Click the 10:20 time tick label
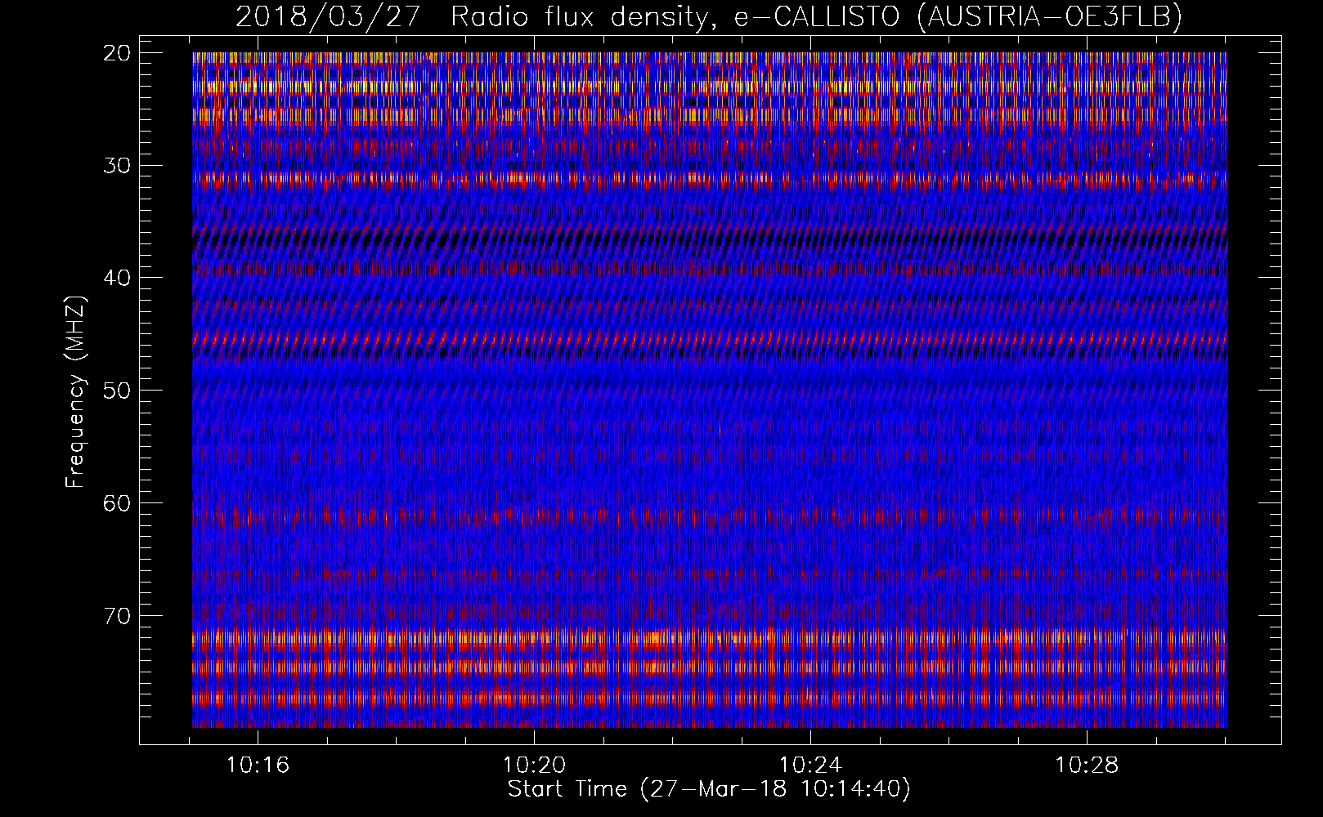The width and height of the screenshot is (1323, 817). point(534,766)
